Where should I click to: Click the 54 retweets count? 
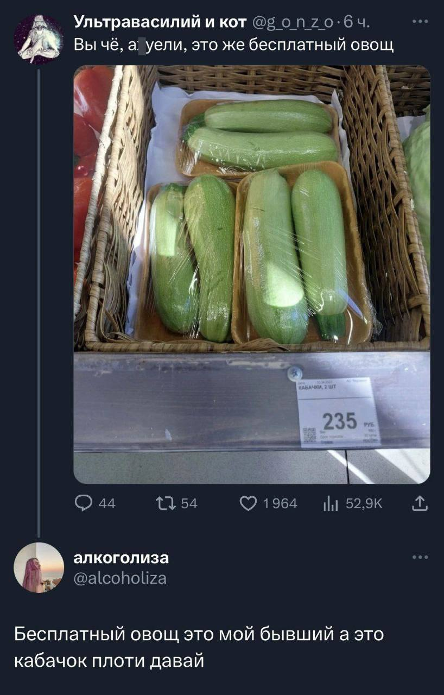(188, 504)
